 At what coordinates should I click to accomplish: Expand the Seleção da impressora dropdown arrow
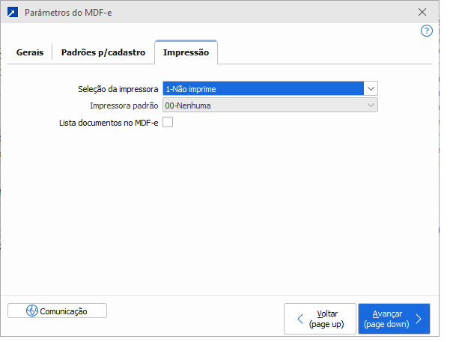371,89
